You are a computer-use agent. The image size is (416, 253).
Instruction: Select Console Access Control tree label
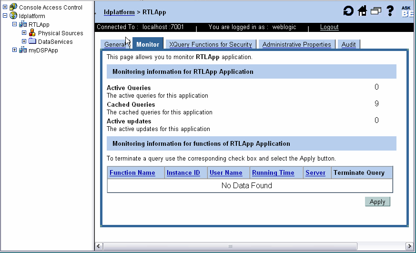51,8
